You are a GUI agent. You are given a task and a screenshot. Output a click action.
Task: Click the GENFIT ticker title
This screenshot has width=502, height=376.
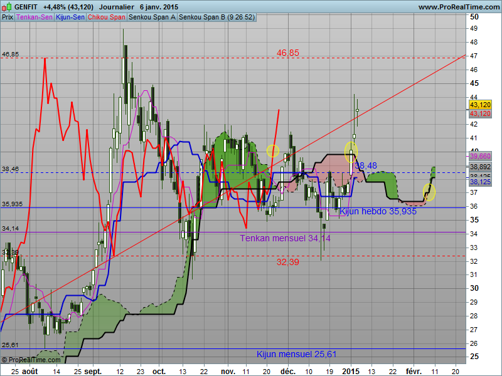coord(26,7)
